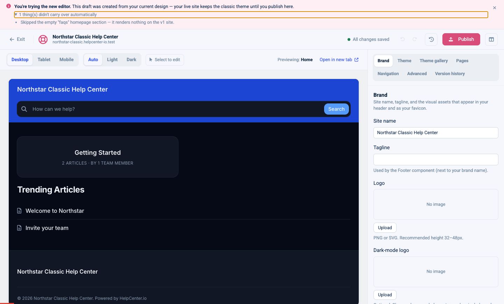This screenshot has height=304, width=504.
Task: Click the header title in preview
Action: (x=62, y=89)
